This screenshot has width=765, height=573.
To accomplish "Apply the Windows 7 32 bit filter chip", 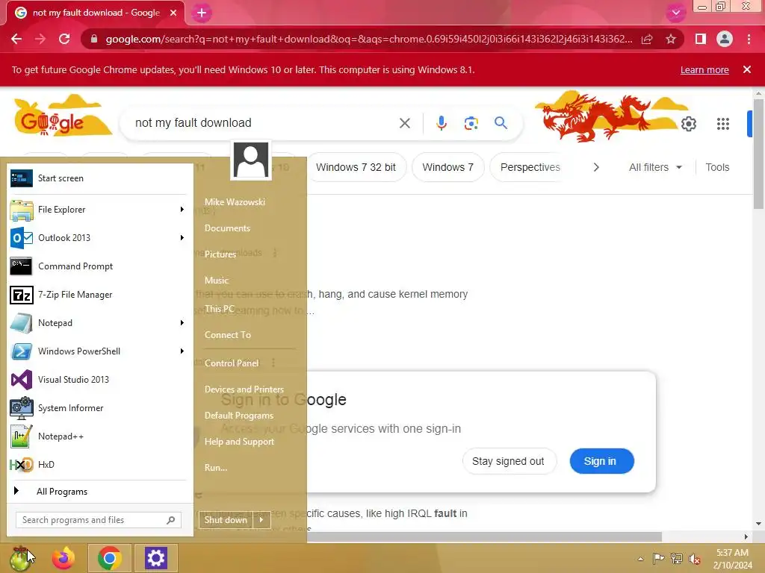I will pyautogui.click(x=356, y=168).
